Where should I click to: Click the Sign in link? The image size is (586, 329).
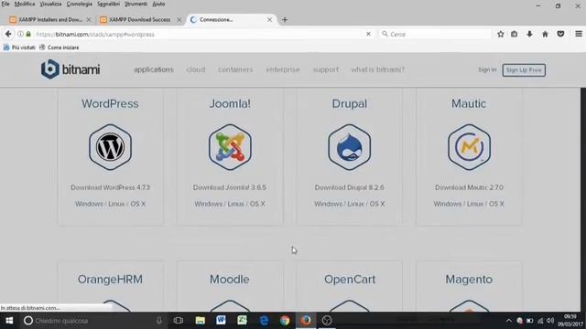[487, 69]
